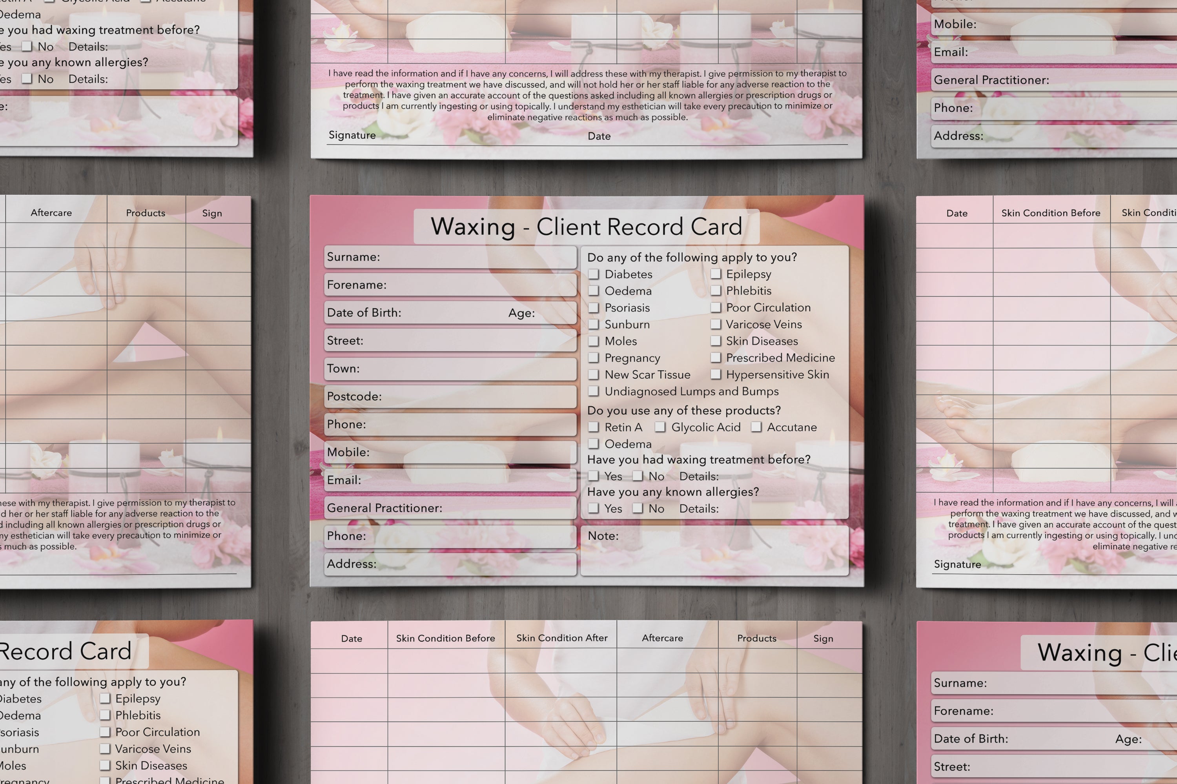Tick Skin Diseases on the bottom-left card
This screenshot has width=1177, height=784.
(105, 765)
